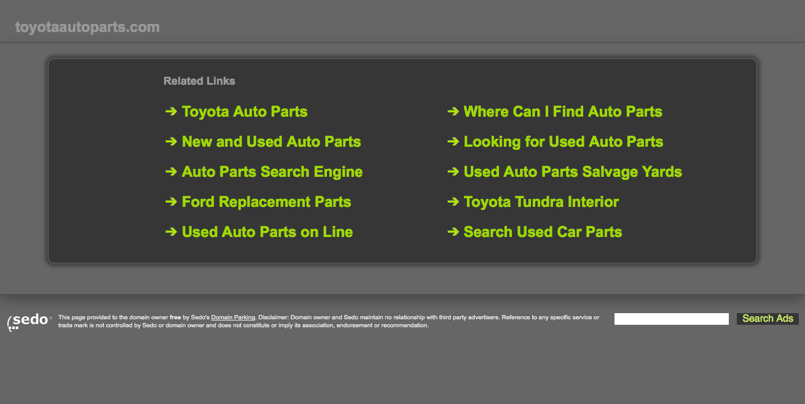Open the New and Used Auto Parts link

tap(271, 142)
